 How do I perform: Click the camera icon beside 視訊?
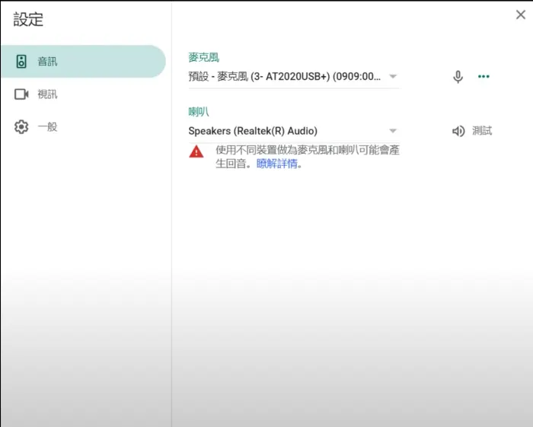[x=21, y=94]
